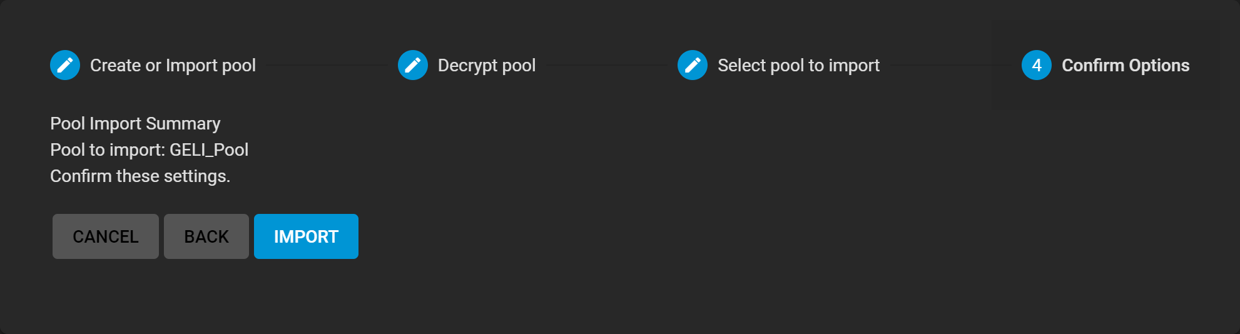The width and height of the screenshot is (1240, 334).
Task: Go to the Create or Import pool step label
Action: click(173, 66)
